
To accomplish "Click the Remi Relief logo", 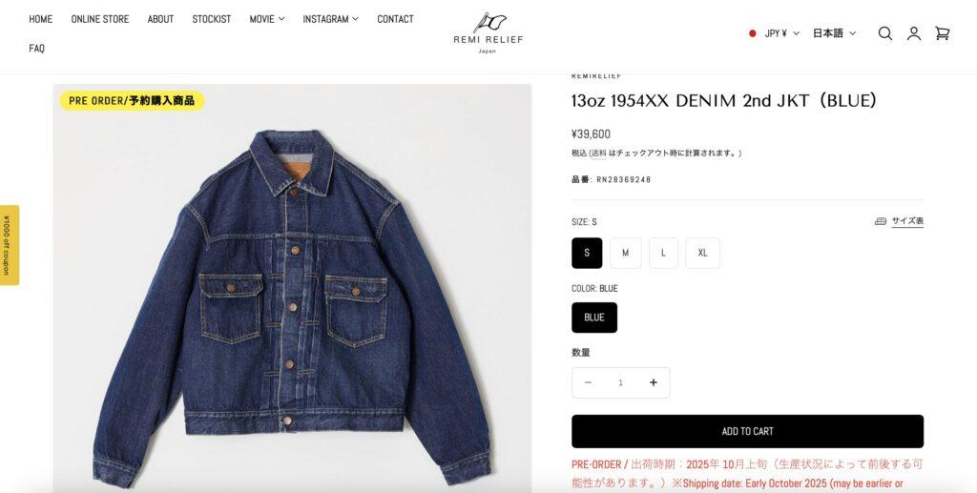I will click(488, 33).
